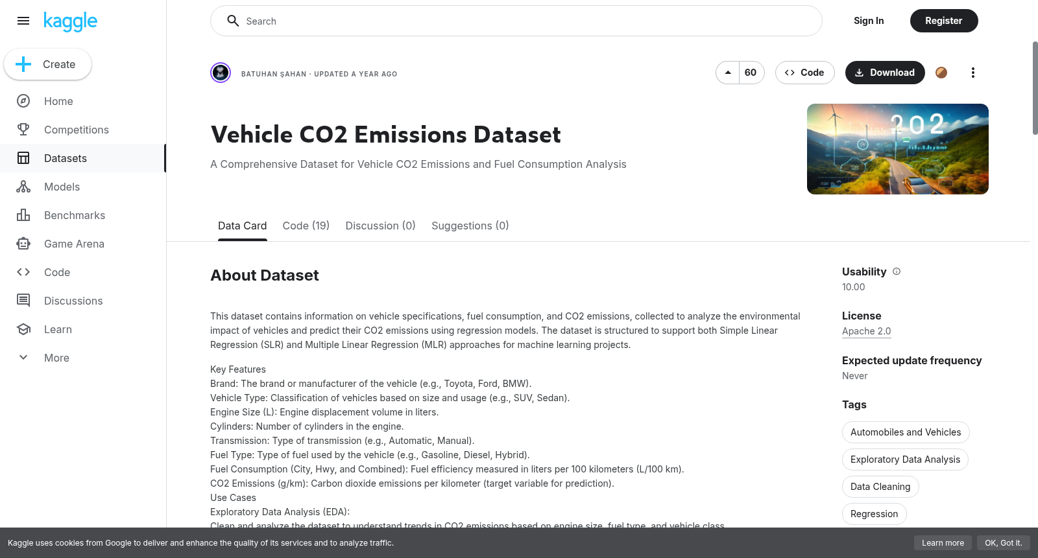Focus the Search input field
1038x558 pixels.
[516, 21]
